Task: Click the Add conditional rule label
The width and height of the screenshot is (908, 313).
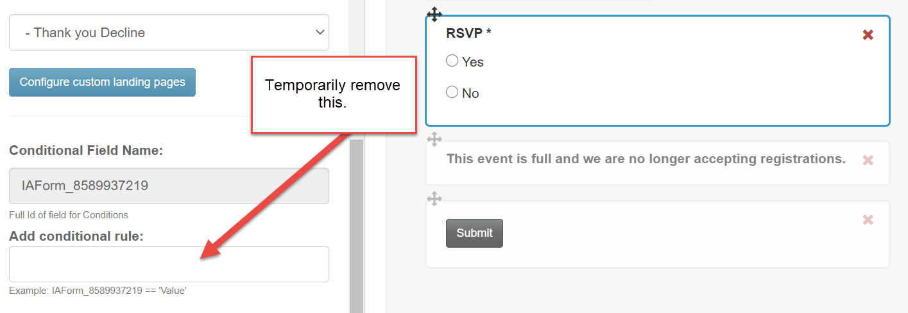Action: [76, 236]
